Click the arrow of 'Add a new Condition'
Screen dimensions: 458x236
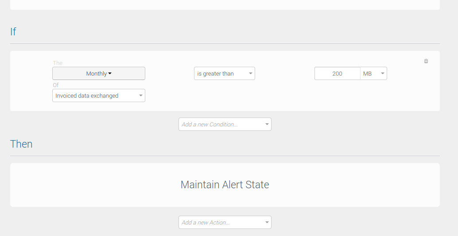click(x=267, y=124)
